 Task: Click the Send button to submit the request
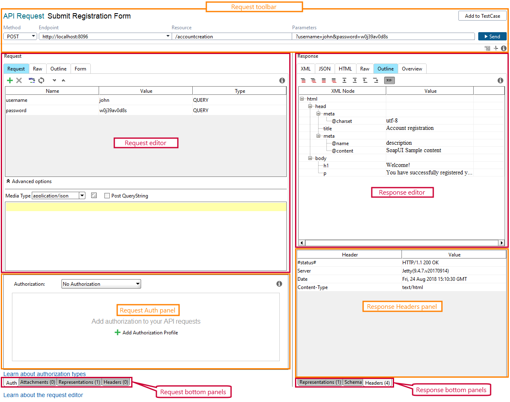click(492, 36)
